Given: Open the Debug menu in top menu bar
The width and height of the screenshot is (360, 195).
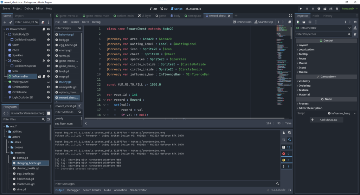Looking at the screenshot, I should click(28, 8).
